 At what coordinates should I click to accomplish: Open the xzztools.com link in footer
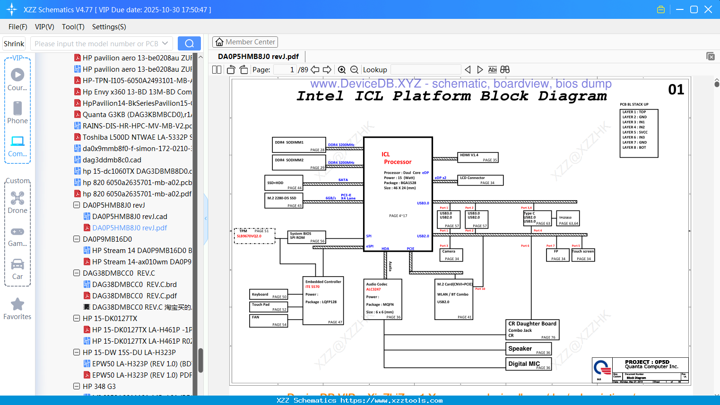coord(391,400)
